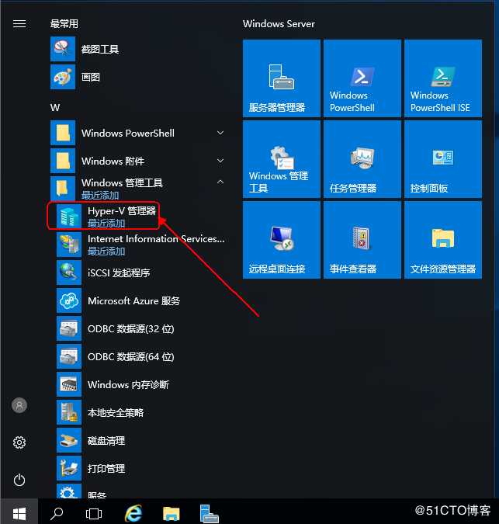The height and width of the screenshot is (524, 499).
Task: Click the Windows Start button
Action: [x=19, y=513]
